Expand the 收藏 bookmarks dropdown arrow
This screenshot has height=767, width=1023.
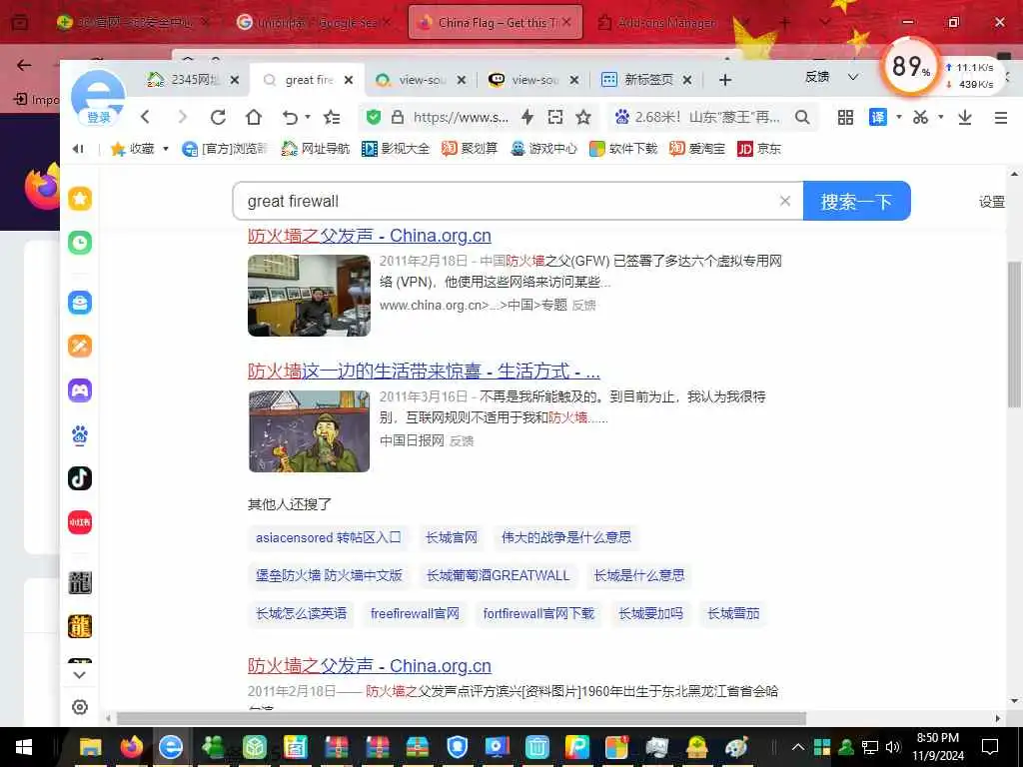tap(166, 149)
